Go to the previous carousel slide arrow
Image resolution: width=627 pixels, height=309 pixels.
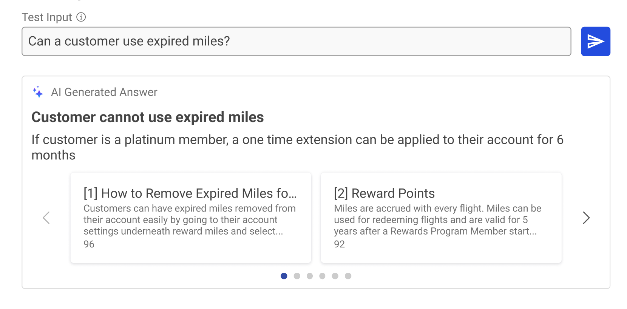46,218
